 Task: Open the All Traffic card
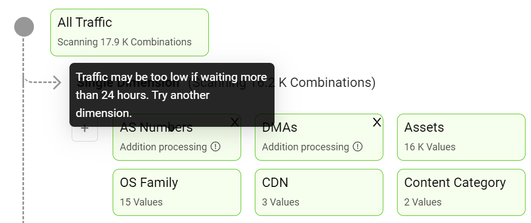[130, 32]
